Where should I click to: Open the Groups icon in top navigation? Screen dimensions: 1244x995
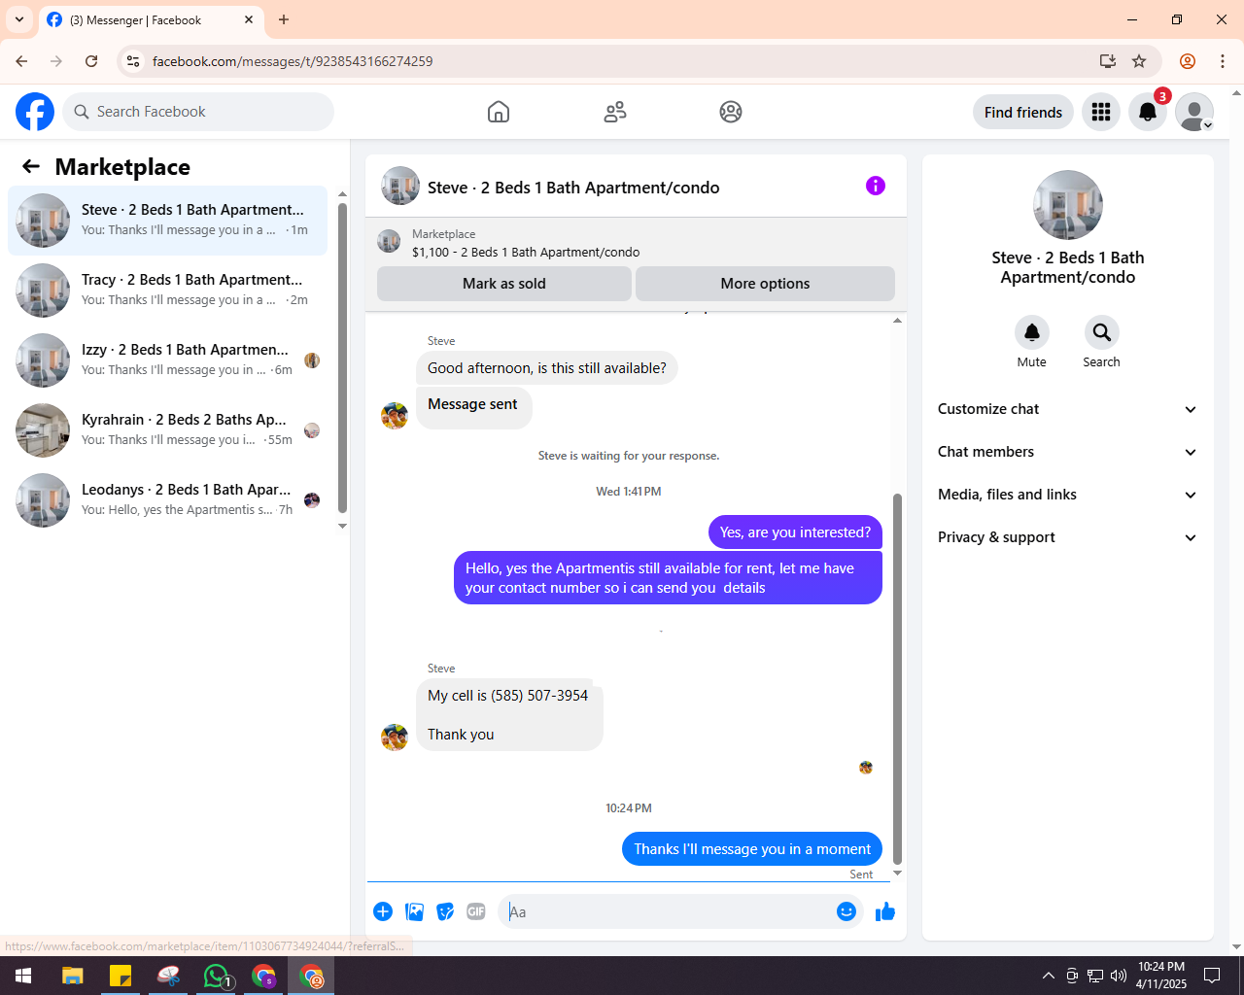pos(731,112)
